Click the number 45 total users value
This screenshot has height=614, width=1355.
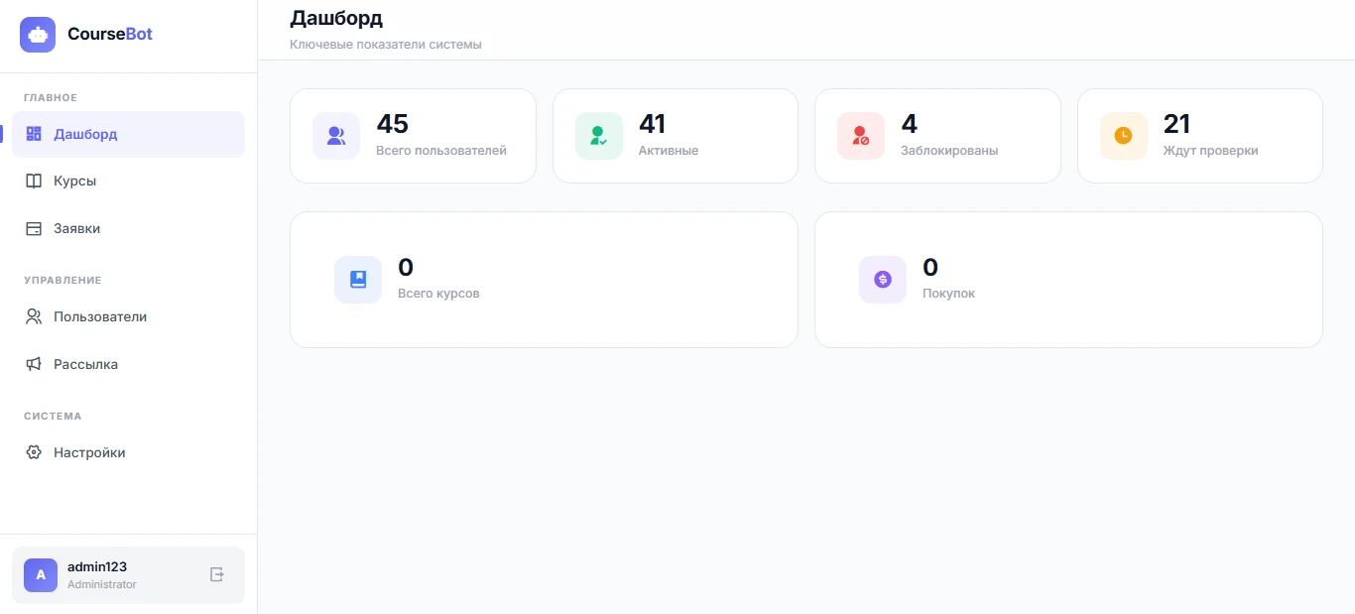pos(393,124)
